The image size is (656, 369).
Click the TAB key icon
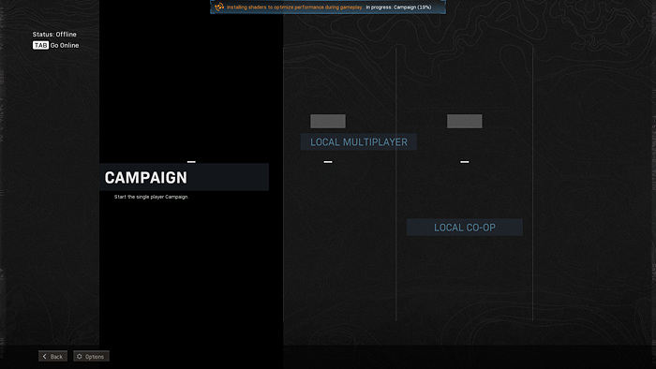40,45
